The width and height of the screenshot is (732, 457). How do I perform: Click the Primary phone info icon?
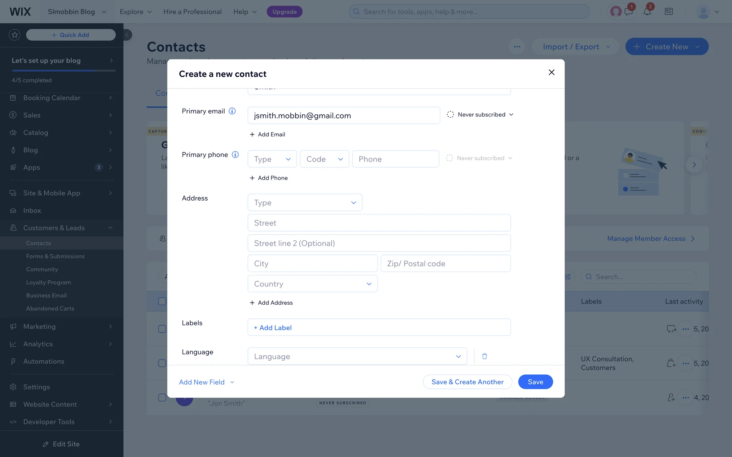tap(235, 155)
